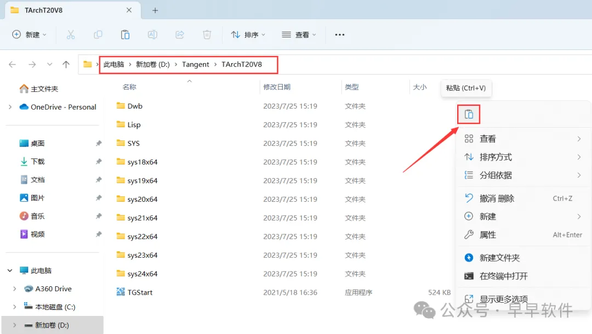The width and height of the screenshot is (592, 334).
Task: Open recent locations dropdown chevron
Action: (49, 65)
